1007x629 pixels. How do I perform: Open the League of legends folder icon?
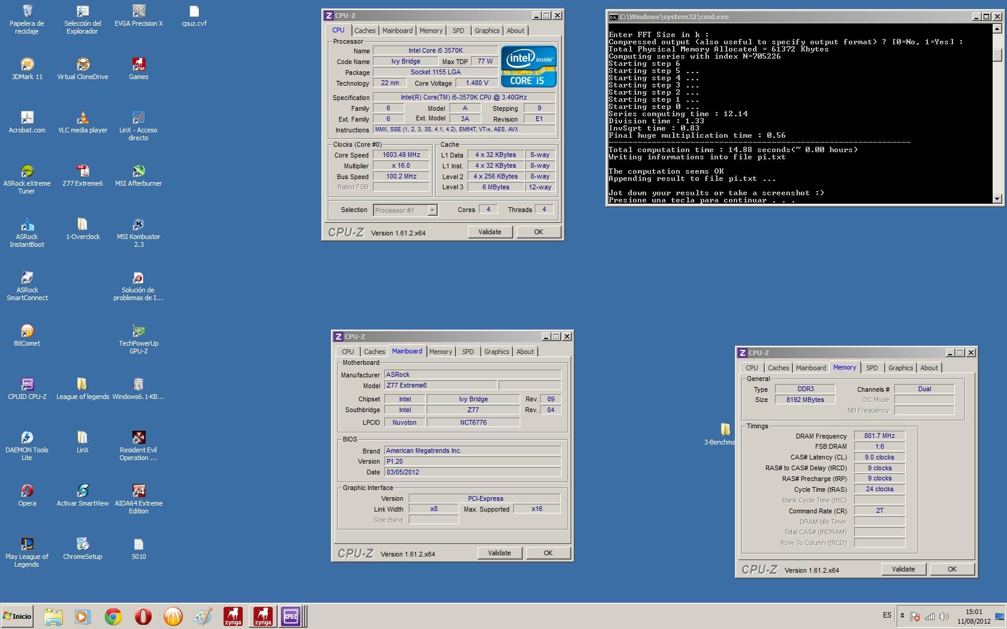pyautogui.click(x=83, y=389)
